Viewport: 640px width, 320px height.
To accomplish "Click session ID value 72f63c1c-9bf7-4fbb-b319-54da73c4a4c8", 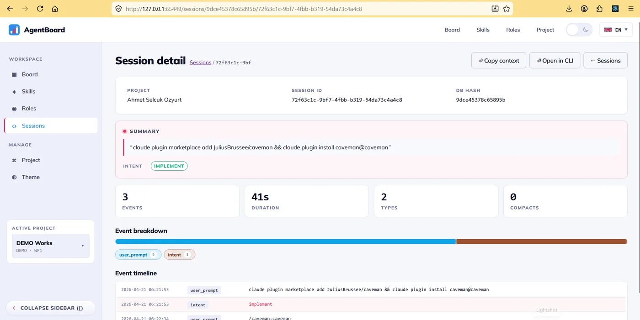I will click(x=347, y=100).
